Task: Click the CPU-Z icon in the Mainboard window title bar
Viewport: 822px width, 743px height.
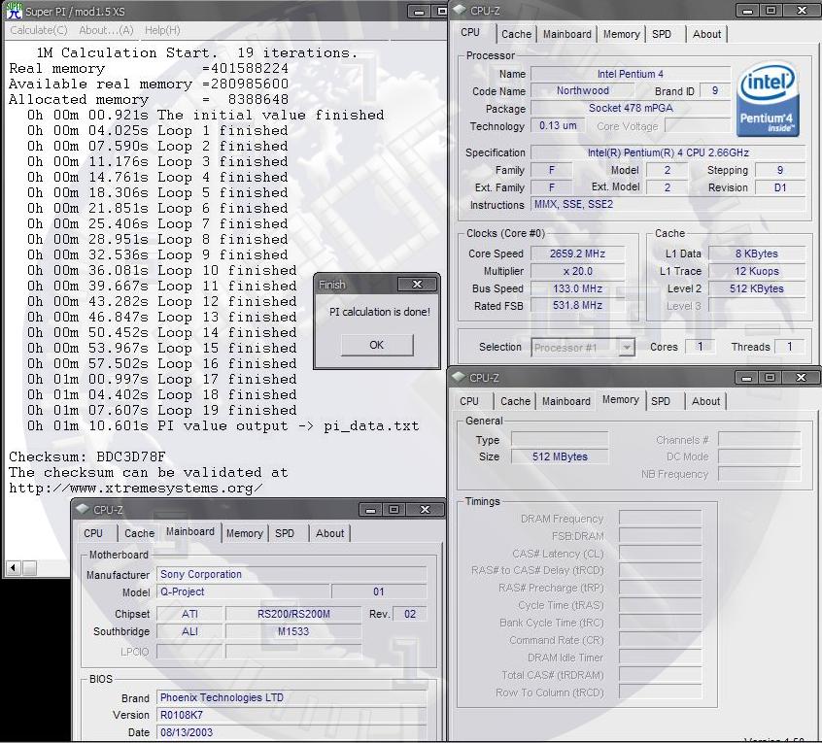Action: point(83,509)
